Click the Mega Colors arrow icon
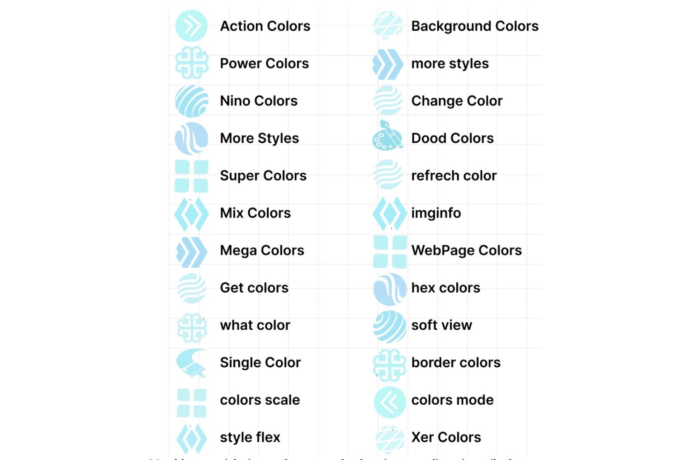 click(x=191, y=251)
